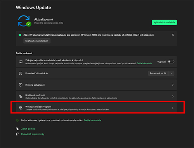Click Pozastaviť na 1 t. button
This screenshot has height=148, width=194.
[158, 73]
